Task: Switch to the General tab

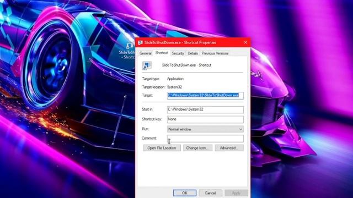Action: (146, 53)
